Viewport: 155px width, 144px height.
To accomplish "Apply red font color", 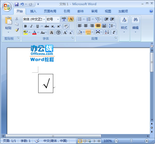I will coord(34,32).
